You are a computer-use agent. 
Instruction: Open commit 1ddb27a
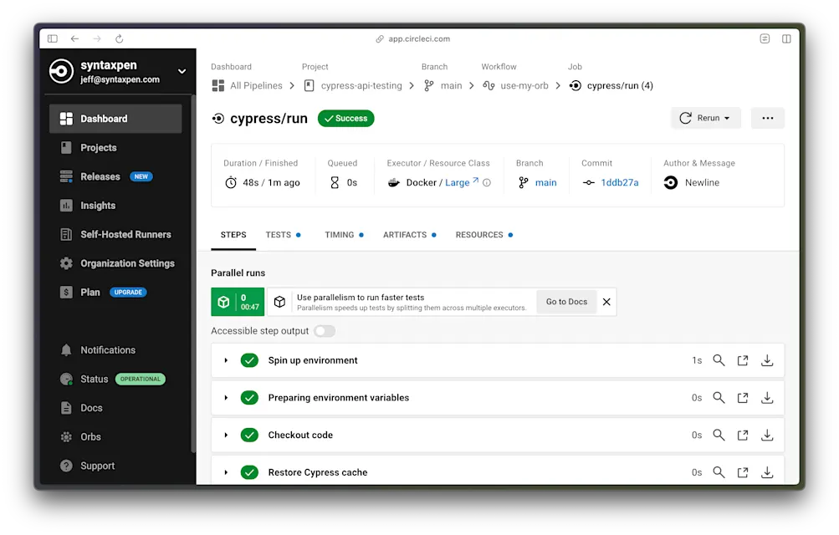(620, 183)
